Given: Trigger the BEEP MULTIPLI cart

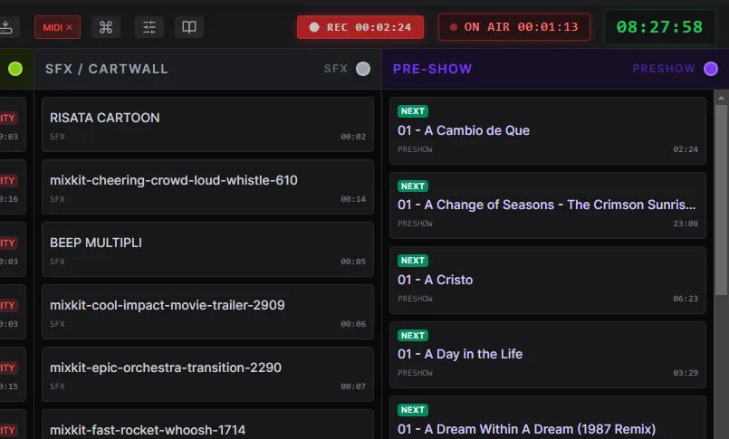Looking at the screenshot, I should (207, 249).
